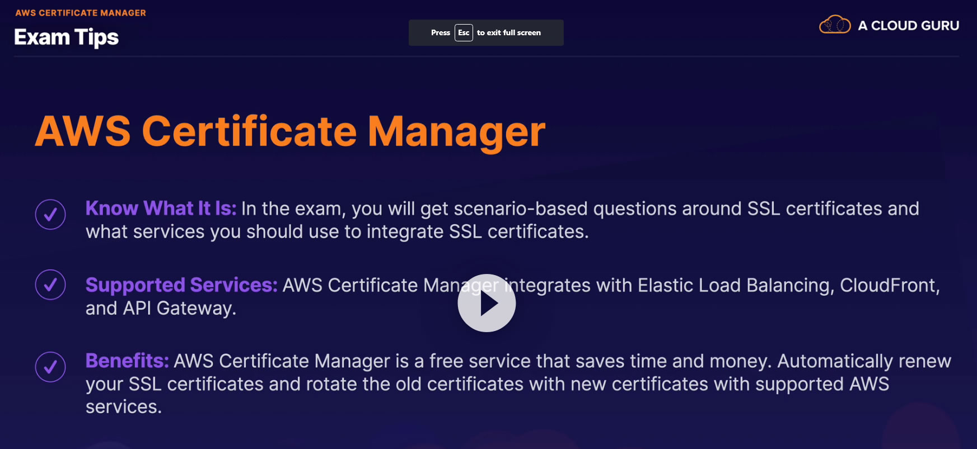Click the small AWS CERTIFICATE MANAGER header label
This screenshot has width=977, height=449.
pyautogui.click(x=81, y=13)
